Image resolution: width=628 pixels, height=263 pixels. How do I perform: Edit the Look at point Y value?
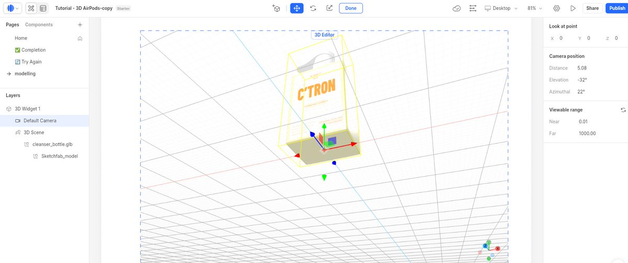coord(589,38)
